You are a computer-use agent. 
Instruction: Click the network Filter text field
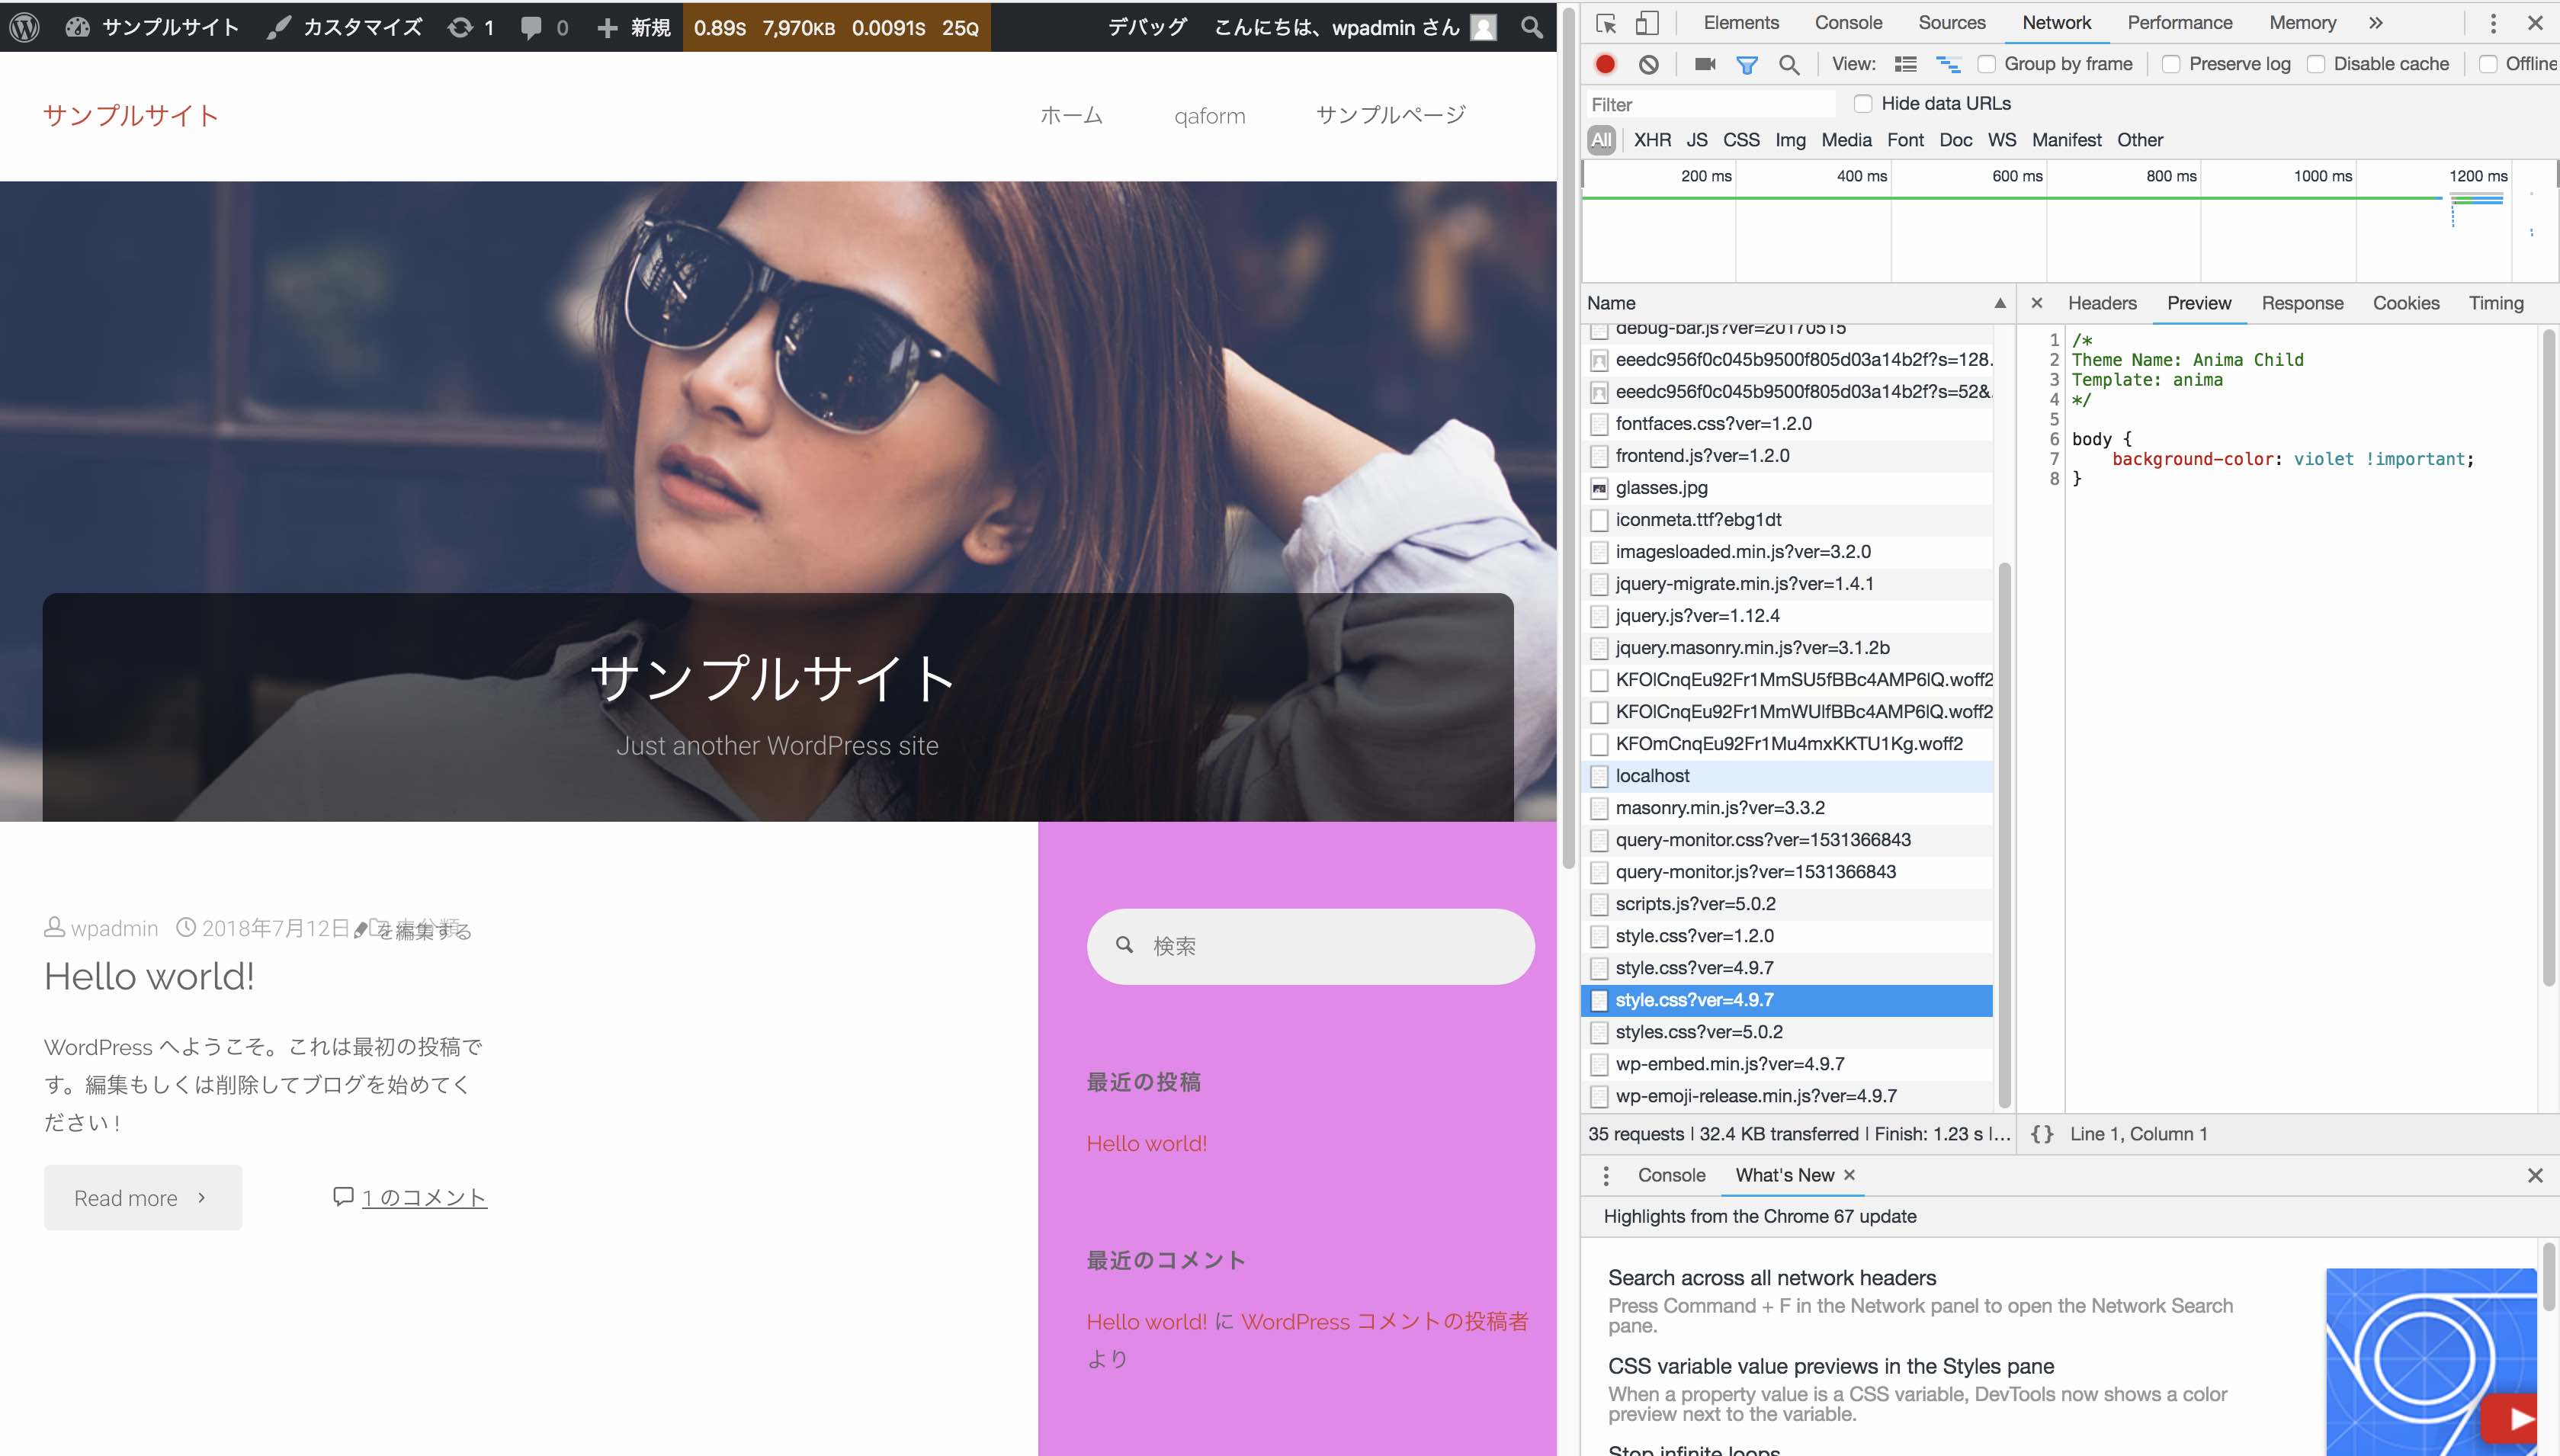pos(1710,104)
